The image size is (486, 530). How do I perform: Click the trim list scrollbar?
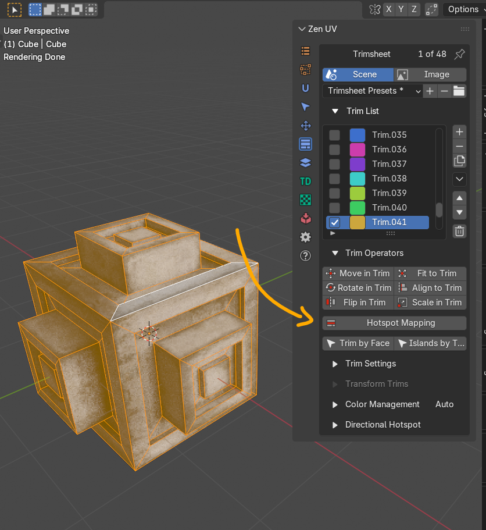point(439,210)
